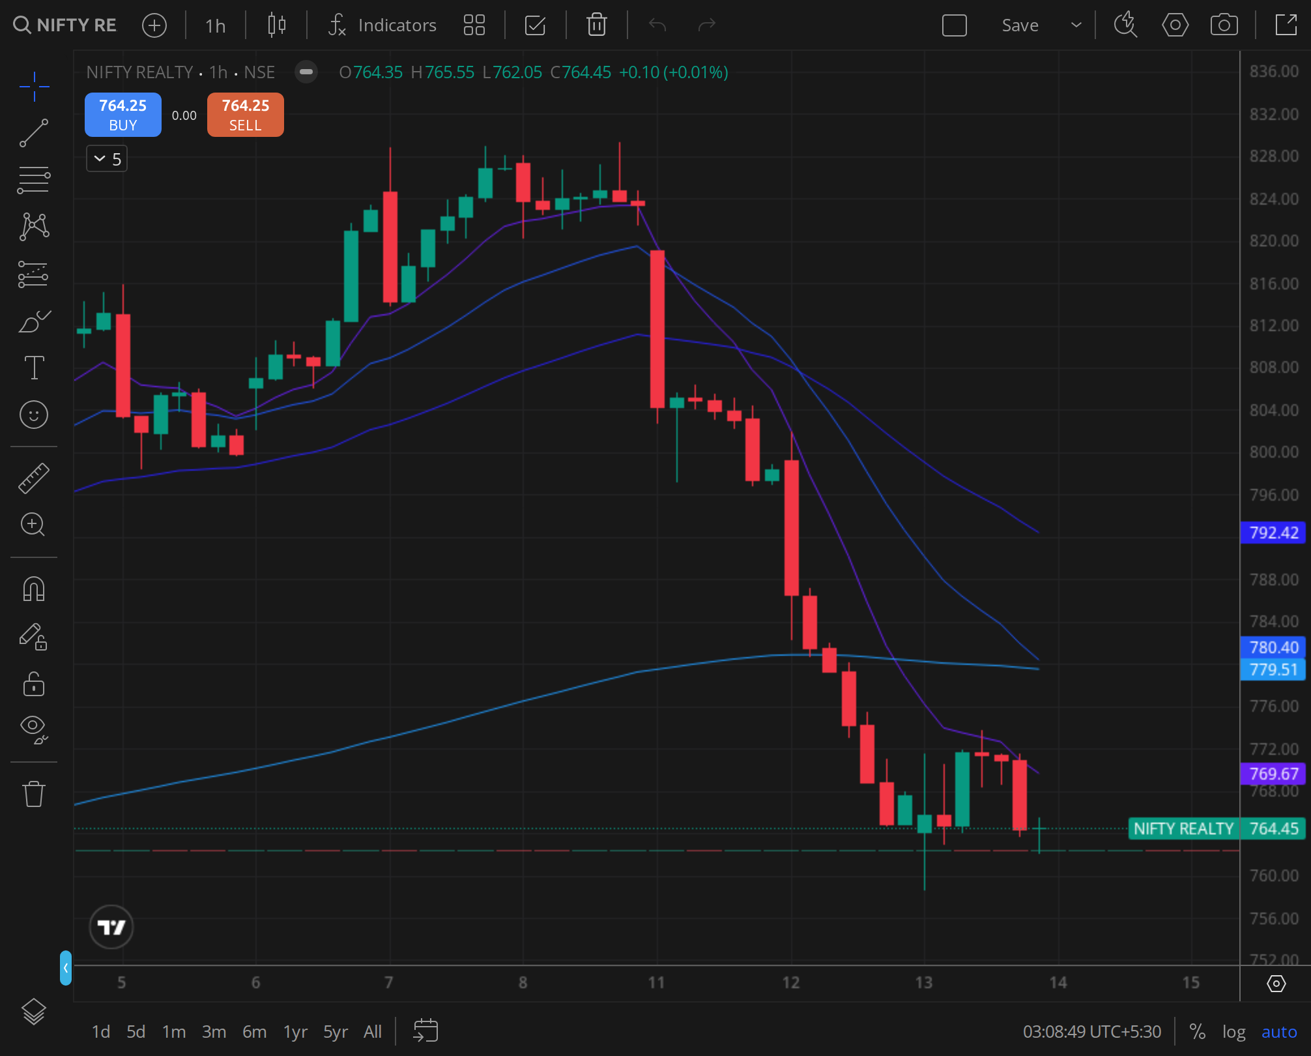This screenshot has height=1056, width=1311.
Task: Toggle hide all drawings eye icon
Action: pyautogui.click(x=34, y=730)
